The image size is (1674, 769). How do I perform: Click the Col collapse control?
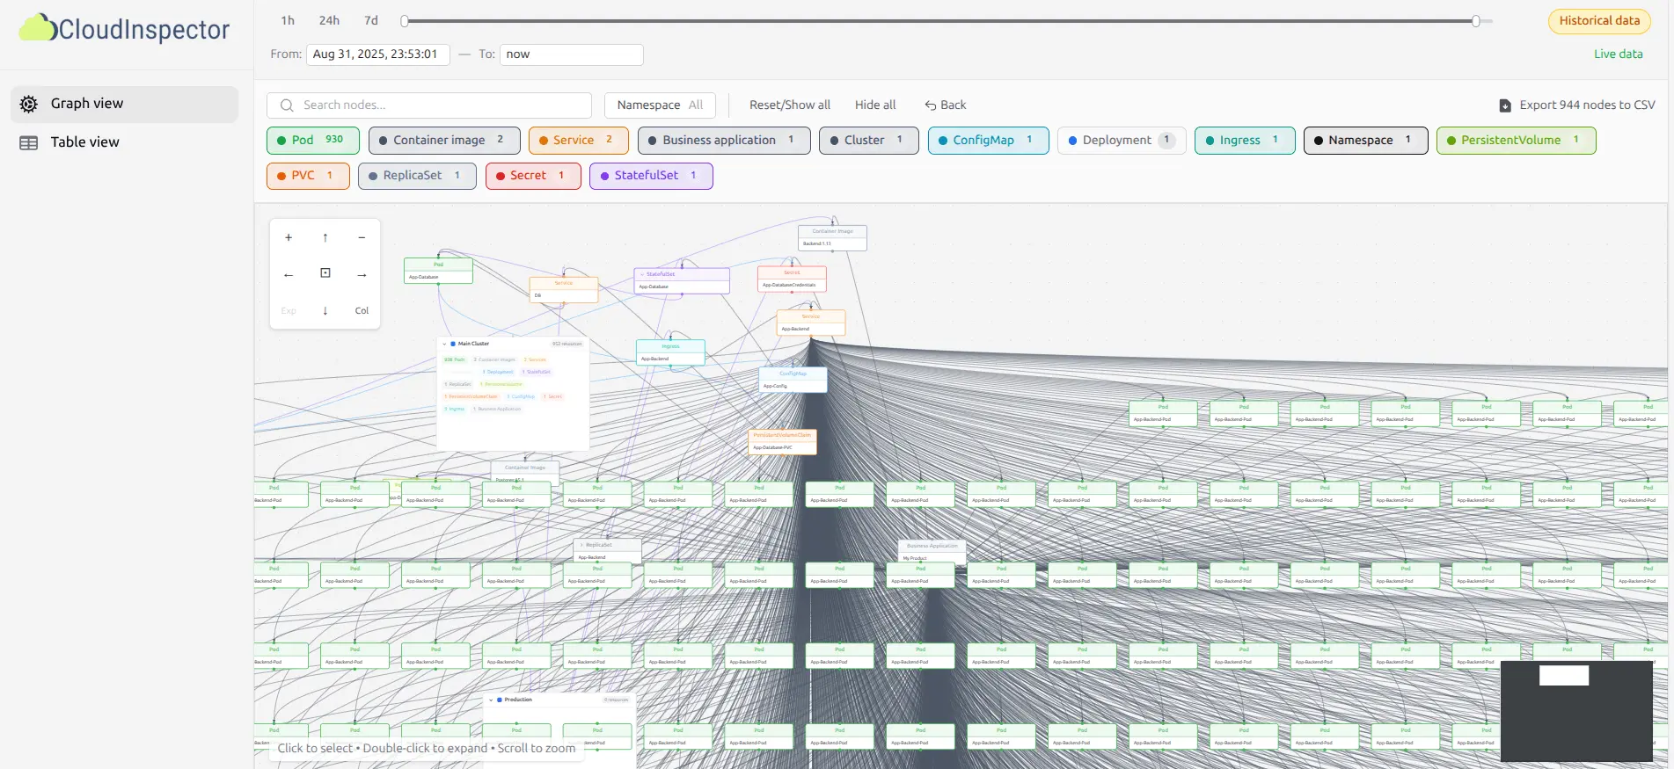(362, 310)
